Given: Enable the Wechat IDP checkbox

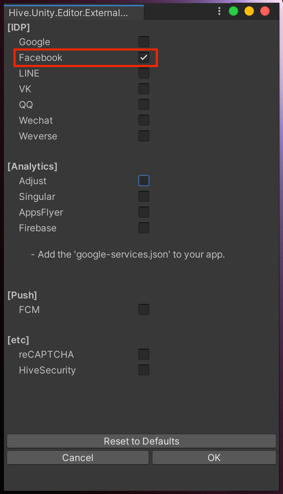Looking at the screenshot, I should point(144,120).
